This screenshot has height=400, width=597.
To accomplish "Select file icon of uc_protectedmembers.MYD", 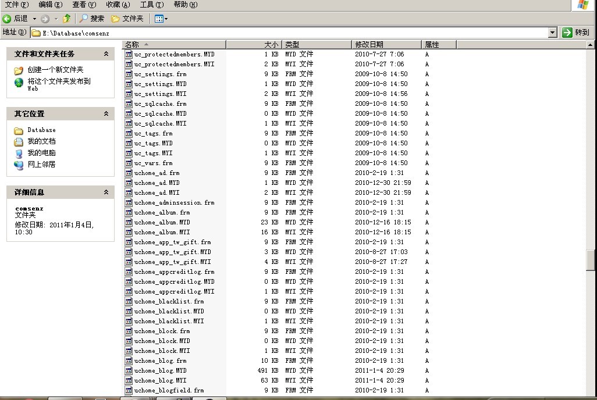I will [129, 55].
